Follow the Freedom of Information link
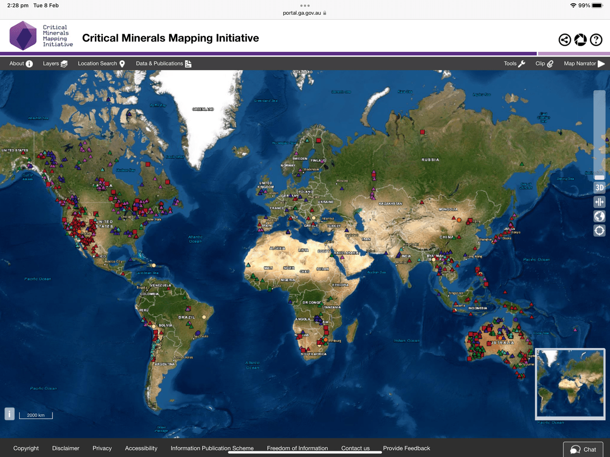This screenshot has width=610, height=457. click(x=297, y=448)
